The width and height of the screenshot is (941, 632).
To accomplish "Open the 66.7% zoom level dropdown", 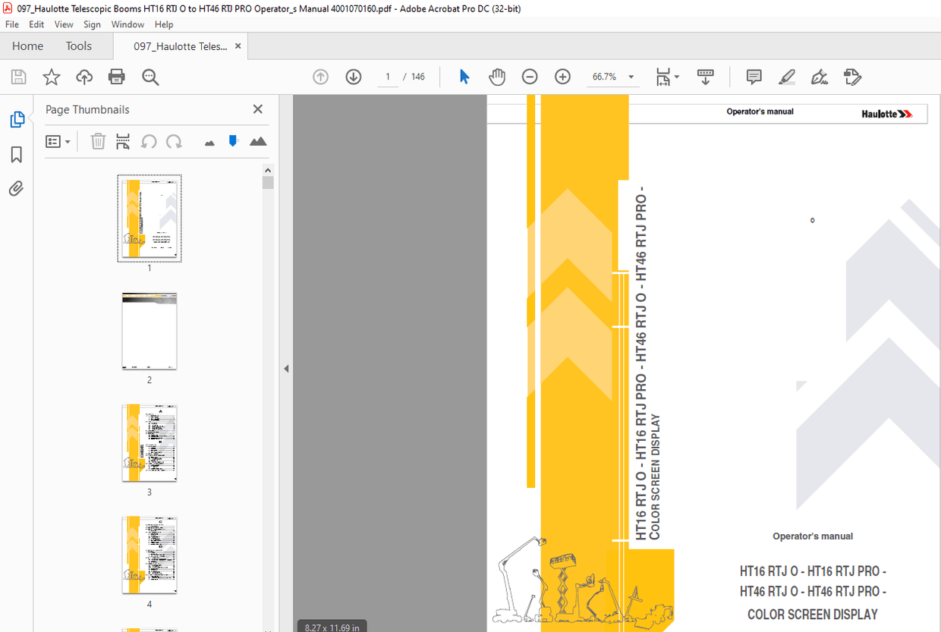I will (631, 77).
